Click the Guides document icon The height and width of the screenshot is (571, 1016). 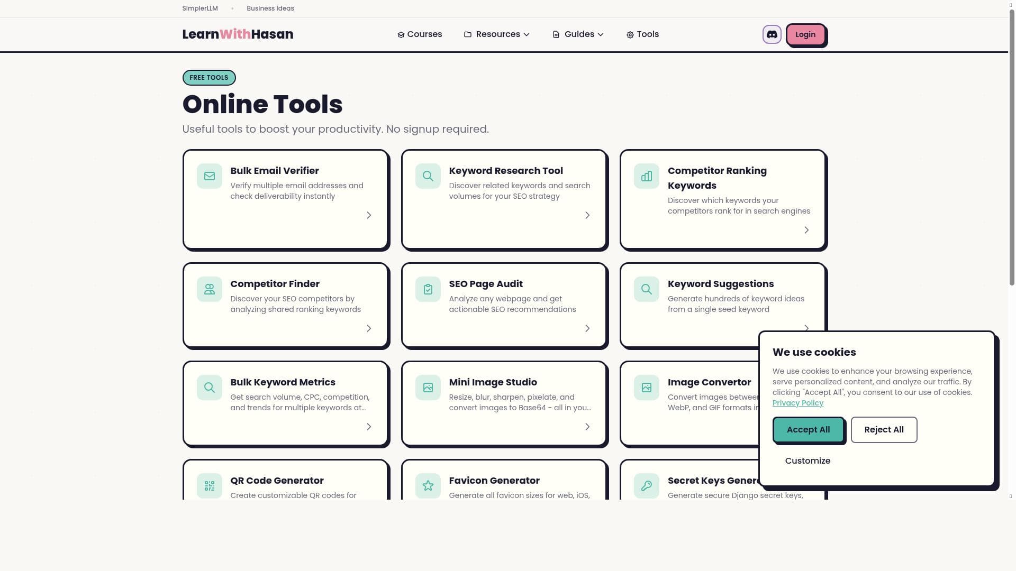556,34
